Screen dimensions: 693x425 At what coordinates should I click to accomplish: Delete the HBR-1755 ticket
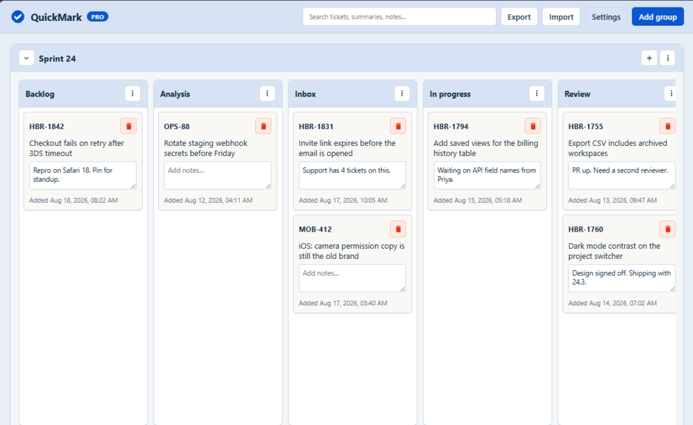coord(667,126)
